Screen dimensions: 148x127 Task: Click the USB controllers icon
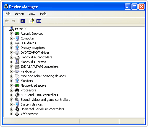pyautogui.click(x=17, y=109)
